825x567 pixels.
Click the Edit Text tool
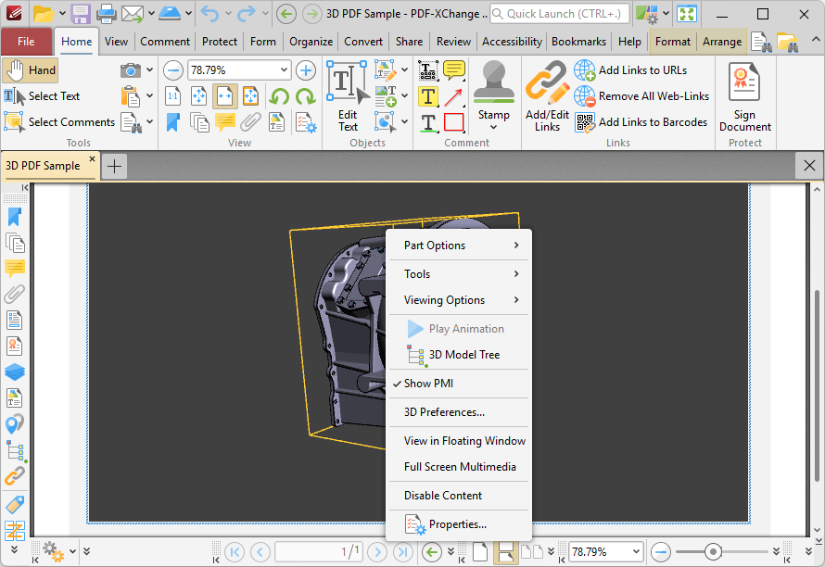point(348,93)
